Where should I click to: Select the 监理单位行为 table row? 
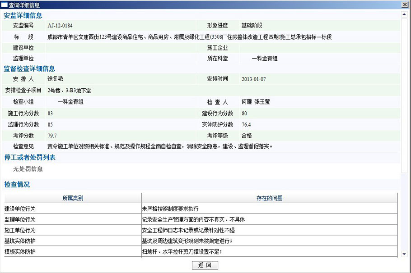[x=201, y=219]
